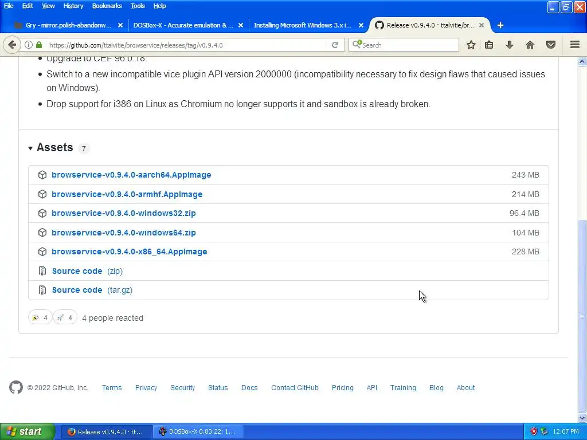The width and height of the screenshot is (587, 440).
Task: Open the Tools menu
Action: (138, 6)
